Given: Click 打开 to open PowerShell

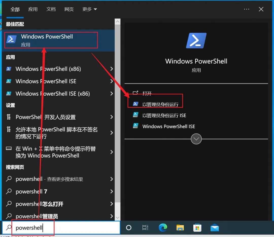Looking at the screenshot, I should click(x=147, y=93).
